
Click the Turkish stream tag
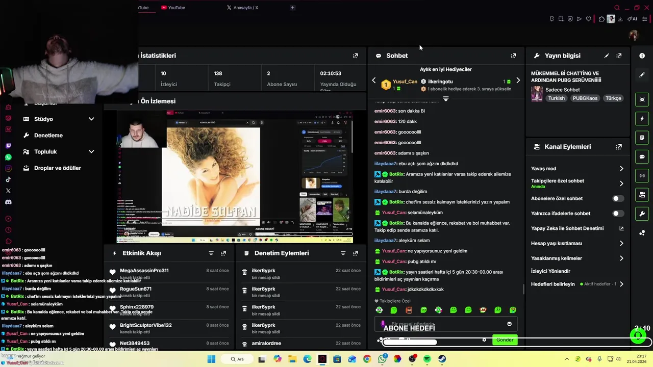point(556,98)
